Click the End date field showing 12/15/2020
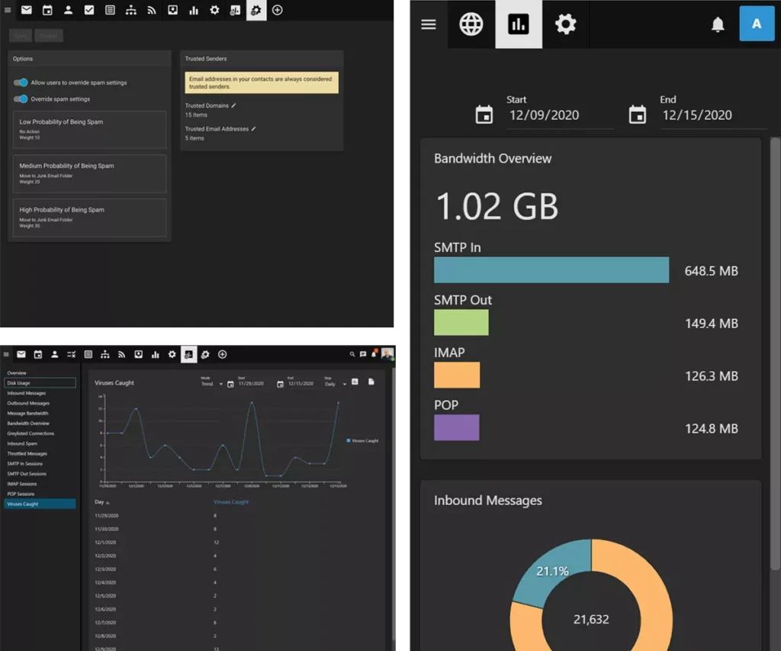 pyautogui.click(x=696, y=115)
